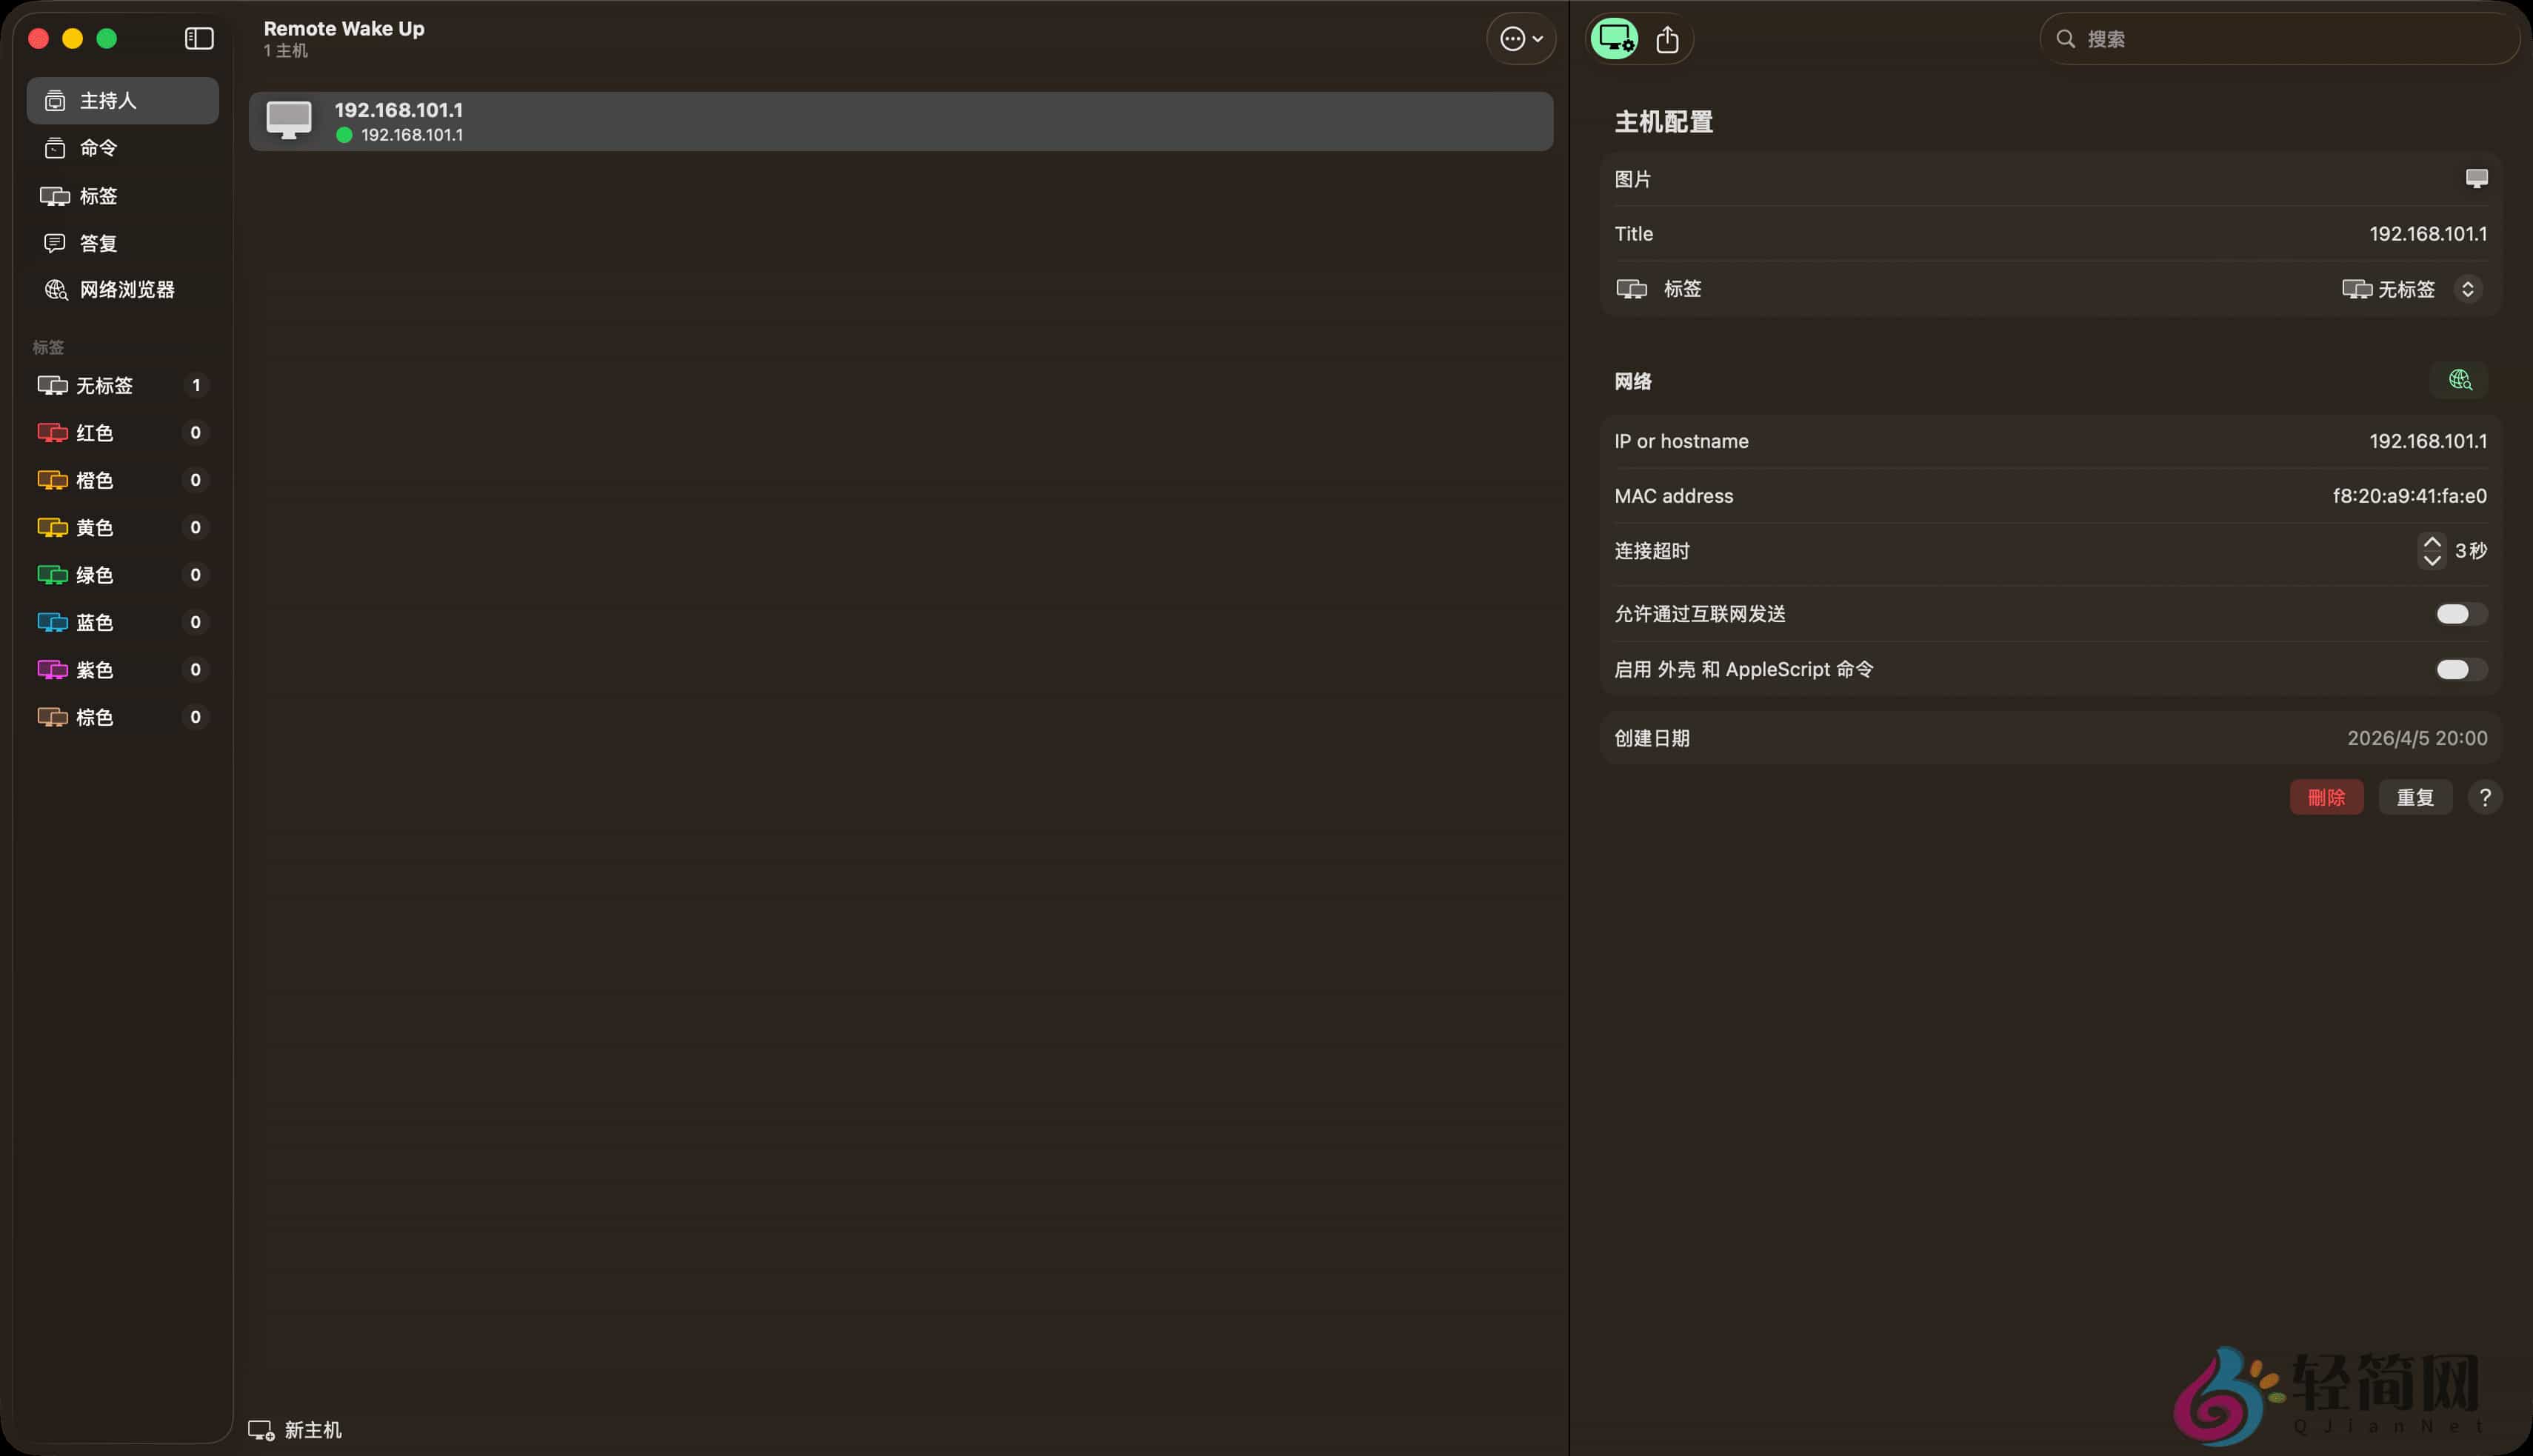Click the green host configuration inspector icon
This screenshot has width=2533, height=1456.
(1614, 39)
